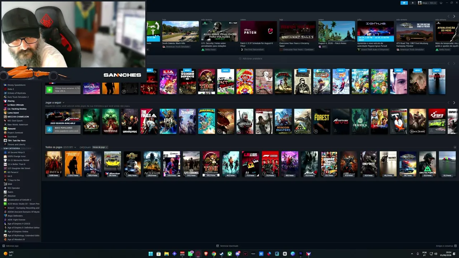Open the Brave browser taskbar icon
459x258 pixels.
click(206, 254)
